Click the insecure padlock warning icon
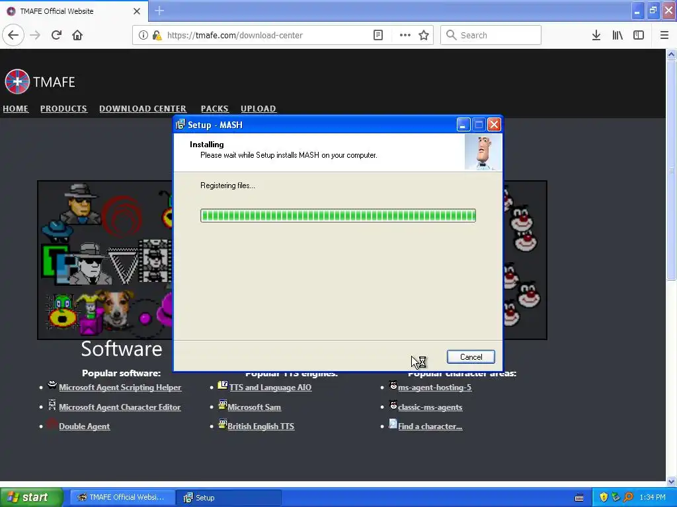This screenshot has width=677, height=507. 157,35
